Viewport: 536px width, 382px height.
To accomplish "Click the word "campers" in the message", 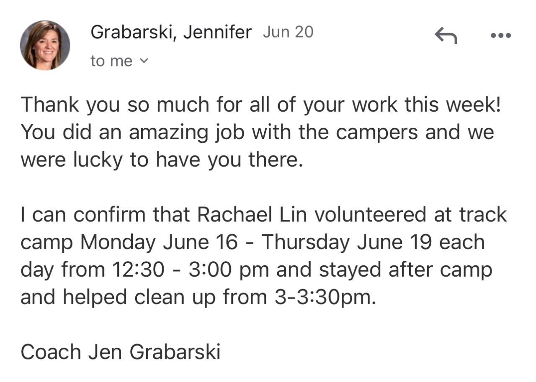I will 377,132.
